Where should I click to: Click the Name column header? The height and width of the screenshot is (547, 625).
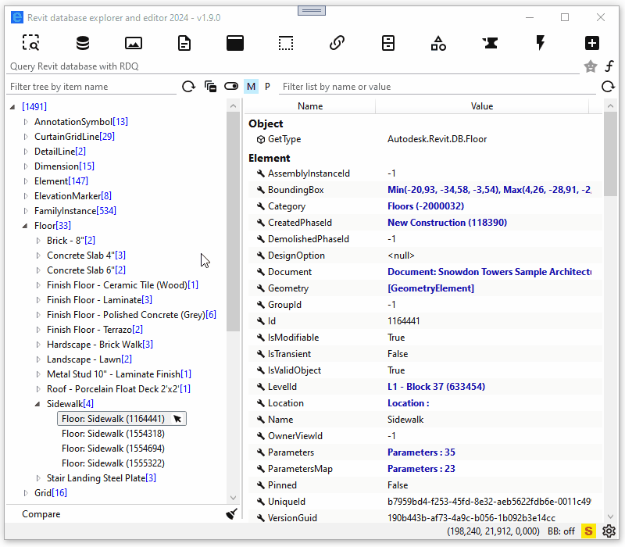point(310,106)
